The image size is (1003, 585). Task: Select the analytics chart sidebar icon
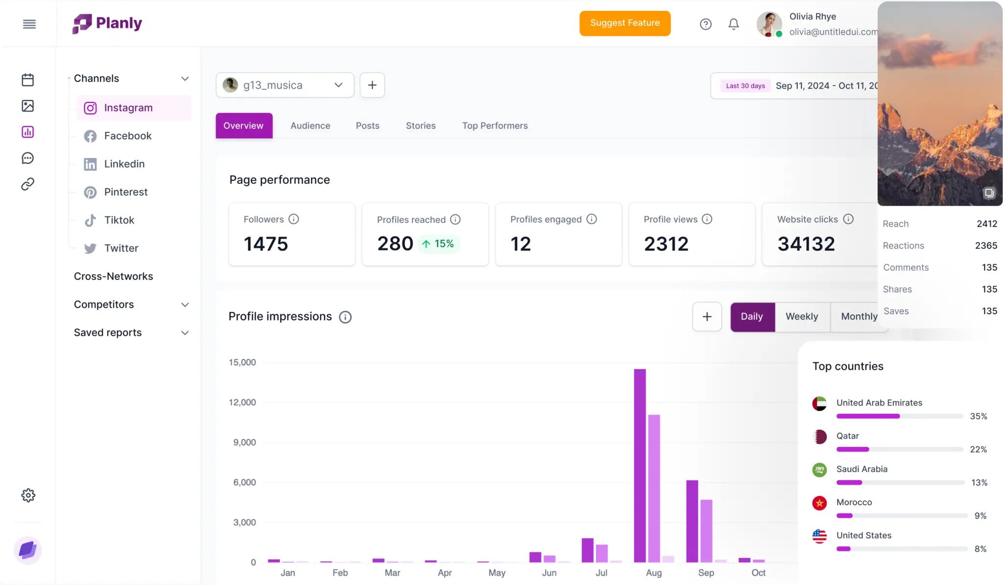coord(28,132)
